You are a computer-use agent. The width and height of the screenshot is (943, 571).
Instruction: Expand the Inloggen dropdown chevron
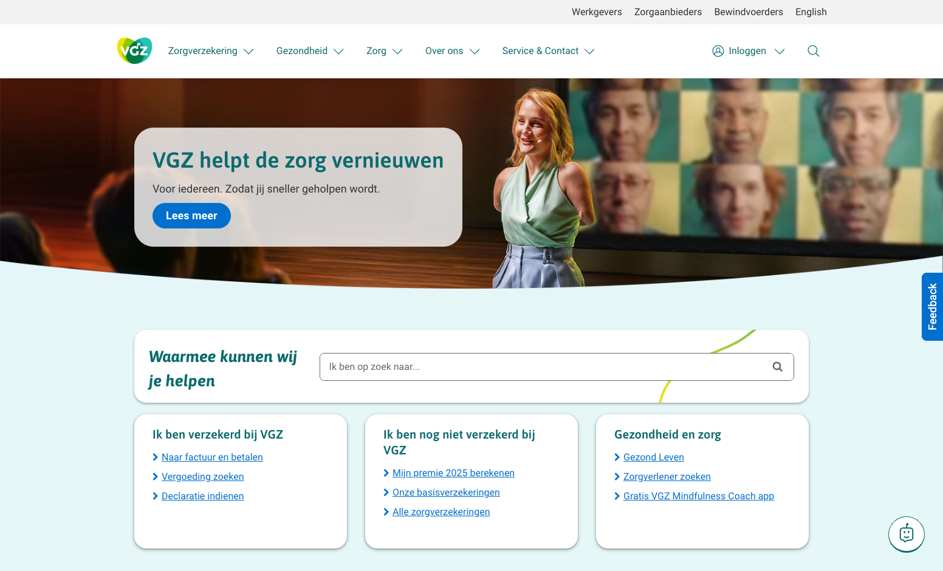[780, 52]
